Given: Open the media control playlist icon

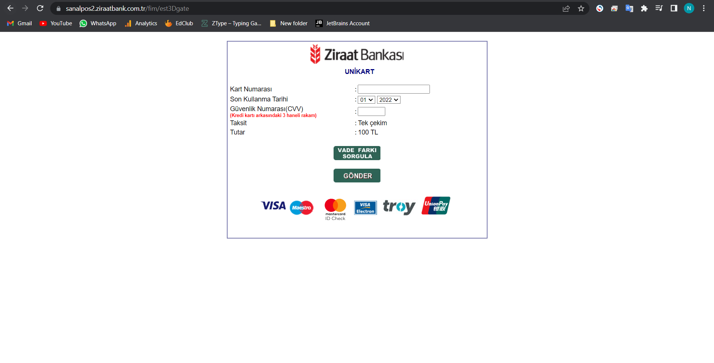Looking at the screenshot, I should coord(659,8).
